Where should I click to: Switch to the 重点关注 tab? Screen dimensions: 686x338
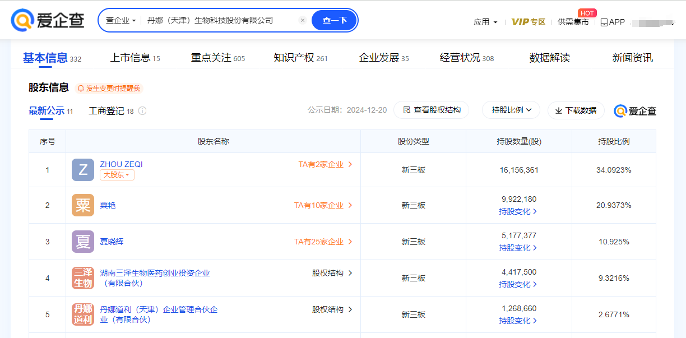pos(218,58)
